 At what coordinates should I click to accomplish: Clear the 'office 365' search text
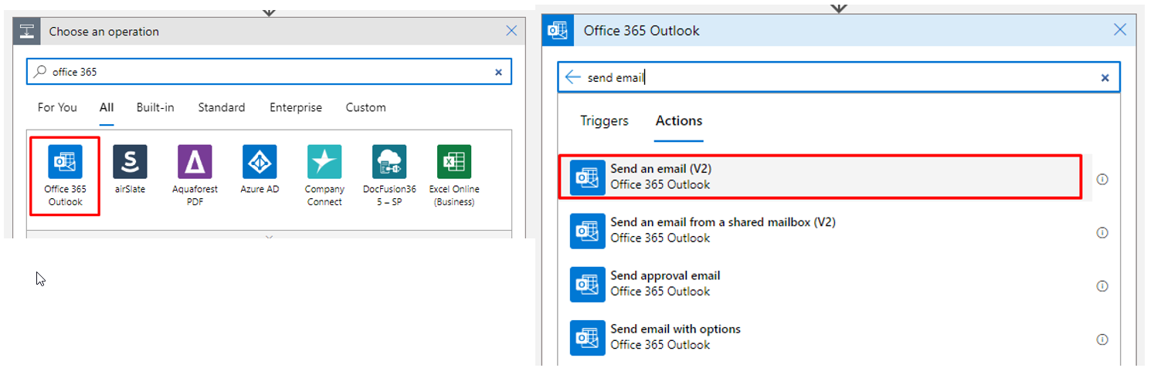[x=498, y=73]
